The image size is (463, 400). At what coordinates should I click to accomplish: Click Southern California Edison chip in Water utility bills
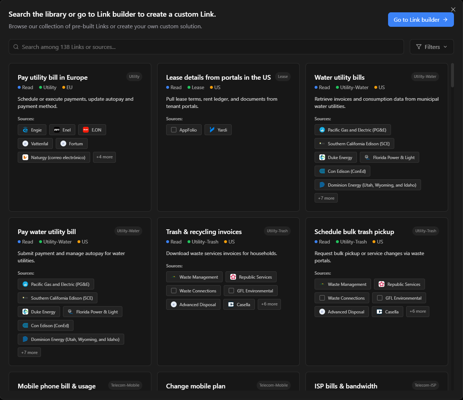(x=354, y=144)
